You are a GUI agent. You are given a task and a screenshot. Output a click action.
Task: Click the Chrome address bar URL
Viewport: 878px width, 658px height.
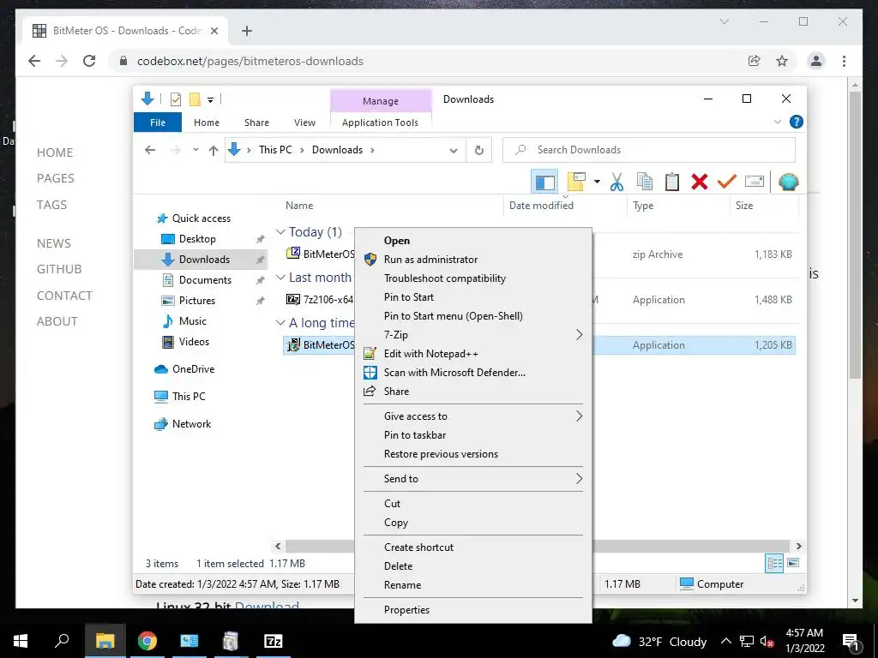point(250,61)
